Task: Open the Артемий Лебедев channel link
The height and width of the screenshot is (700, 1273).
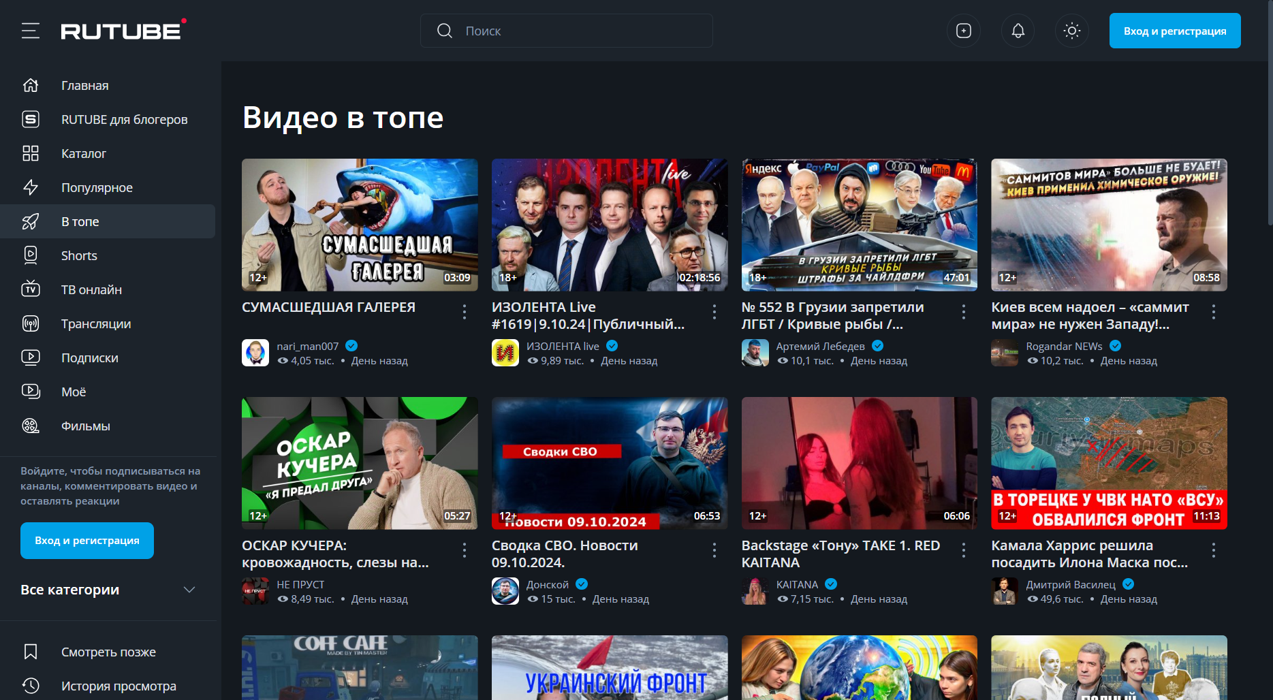Action: tap(820, 346)
